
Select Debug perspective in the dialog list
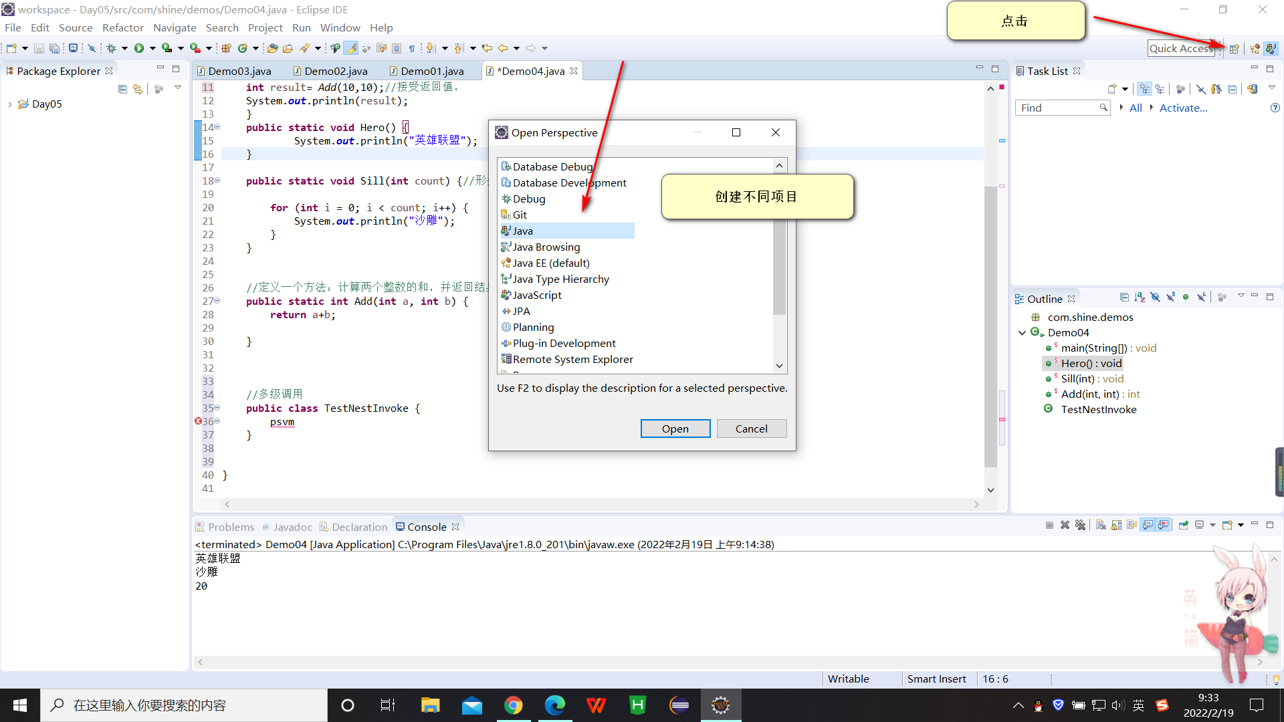click(524, 199)
